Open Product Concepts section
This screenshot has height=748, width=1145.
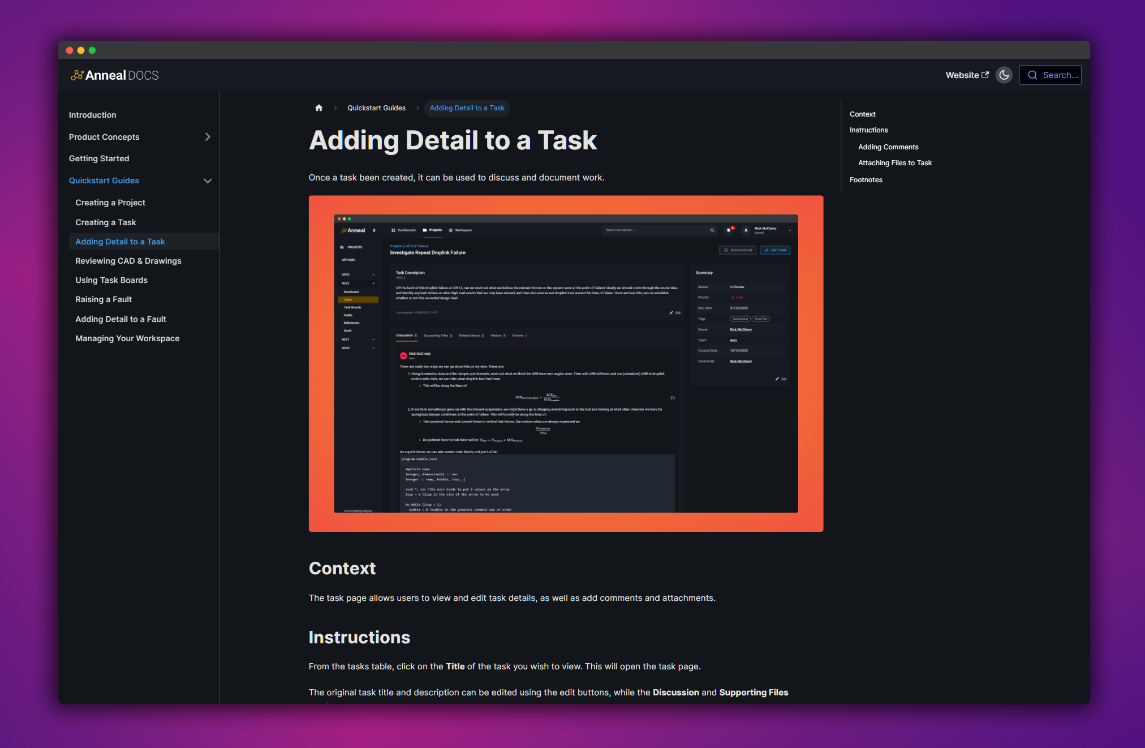[104, 137]
